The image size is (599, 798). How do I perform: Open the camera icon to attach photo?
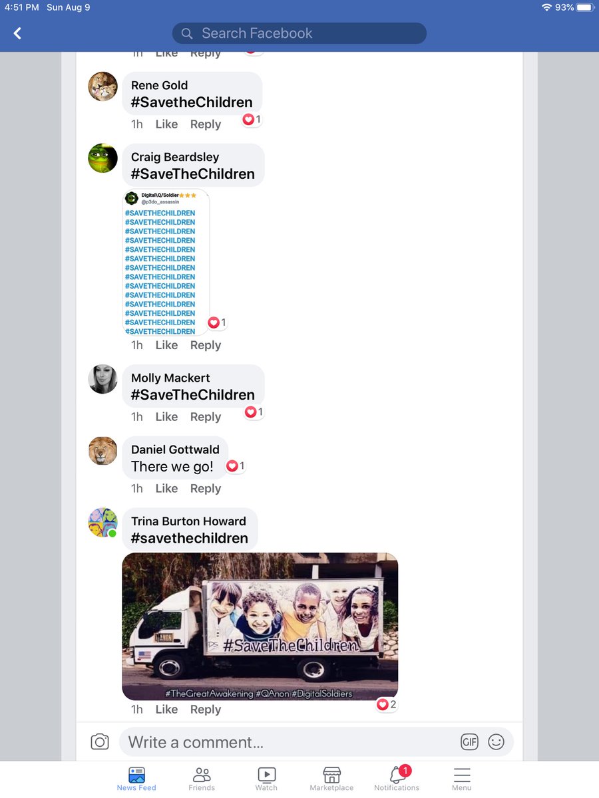[x=100, y=742]
